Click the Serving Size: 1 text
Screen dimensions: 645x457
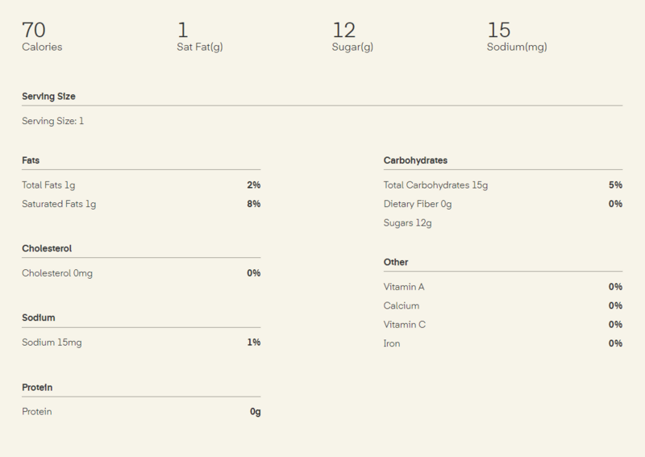tap(52, 121)
